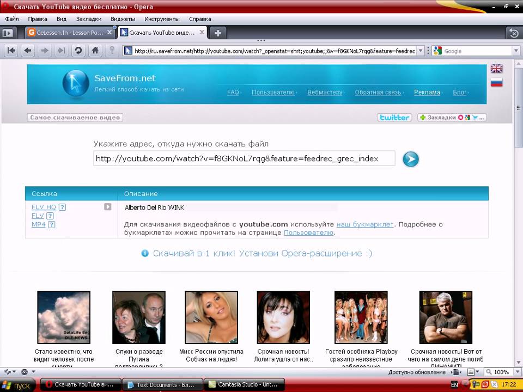The height and width of the screenshot is (392, 523).
Task: Download the FLV HQ link
Action: (x=44, y=207)
